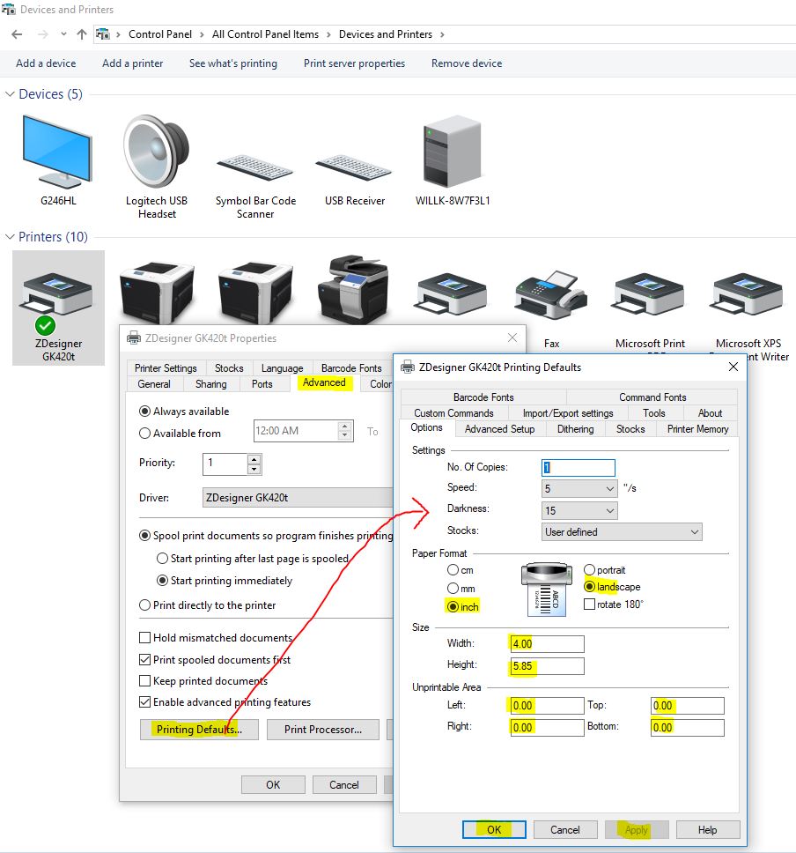Screen dimensions: 796x853
Task: Check Hold mismatched documents option
Action: click(x=145, y=638)
